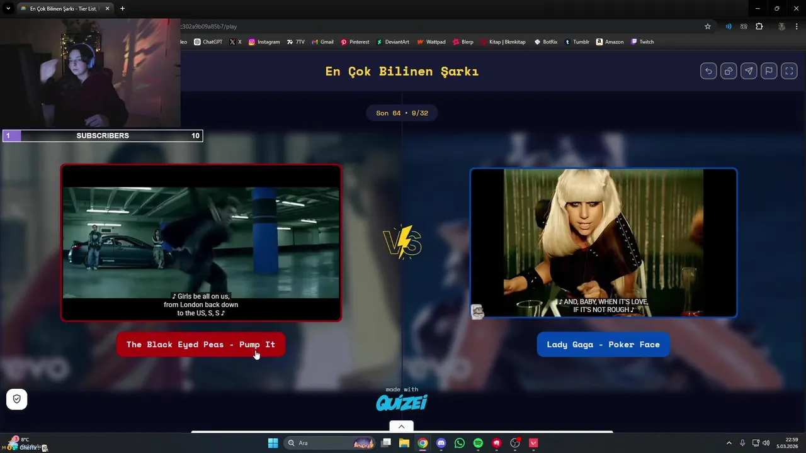Open the Instagram bookmark
Viewport: 806px width, 453px height.
point(264,42)
